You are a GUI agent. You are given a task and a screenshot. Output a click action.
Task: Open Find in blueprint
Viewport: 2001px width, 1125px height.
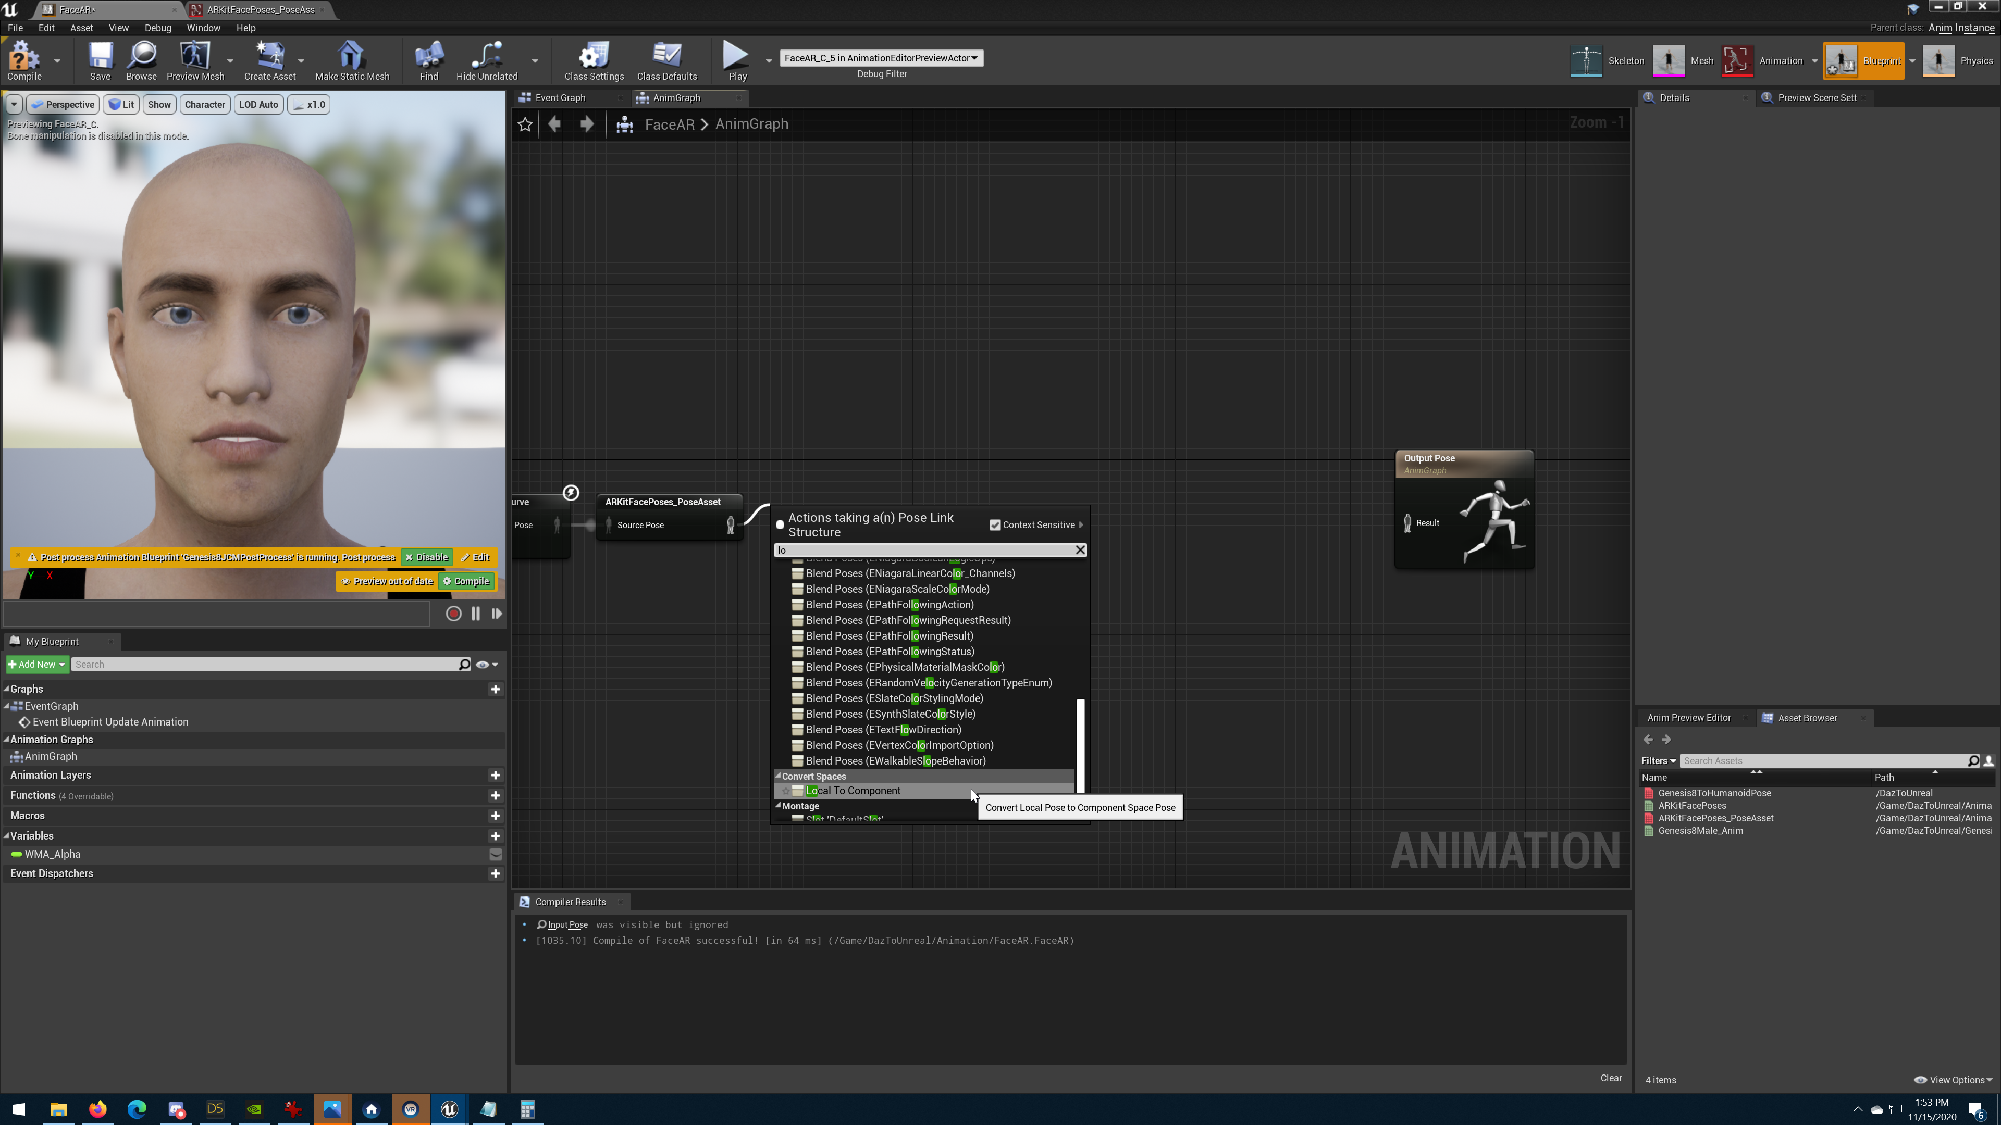(x=429, y=60)
